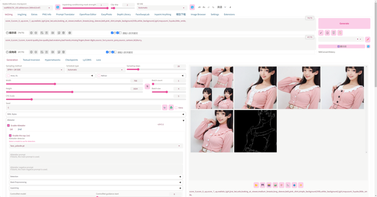The height and width of the screenshot is (197, 377).
Task: Edit styles with the pencil icon
Action: point(368,39)
